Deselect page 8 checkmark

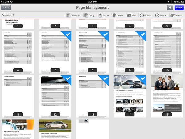[105, 35]
